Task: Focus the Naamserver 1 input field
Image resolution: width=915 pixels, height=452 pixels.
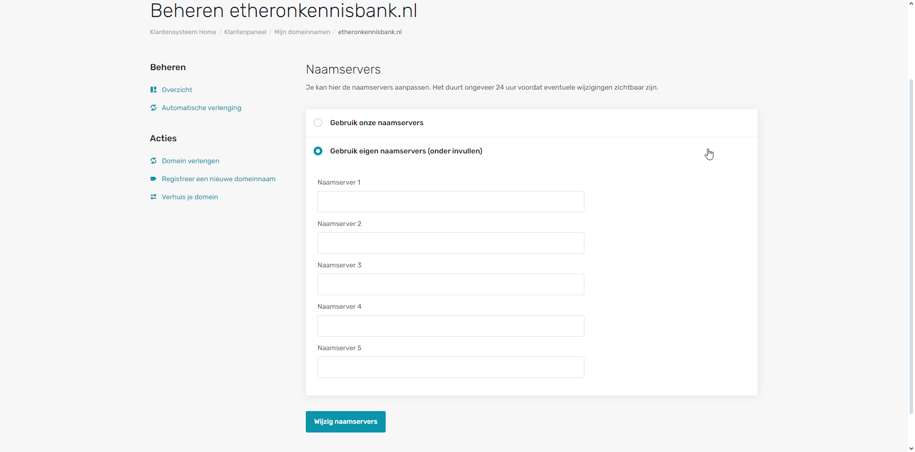Action: (x=450, y=202)
